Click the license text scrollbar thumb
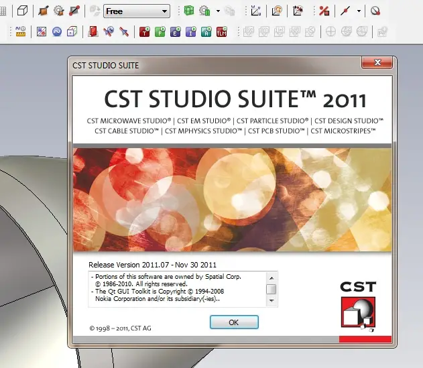Image resolution: width=423 pixels, height=368 pixels. click(271, 289)
